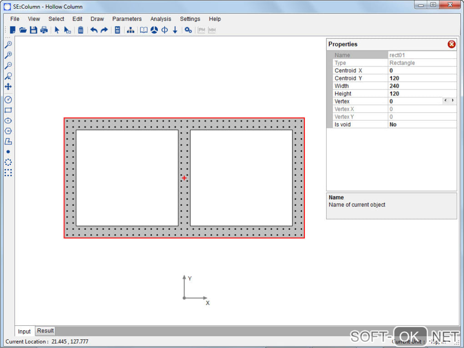
Task: Click the red centroid cross marker
Action: click(x=184, y=178)
